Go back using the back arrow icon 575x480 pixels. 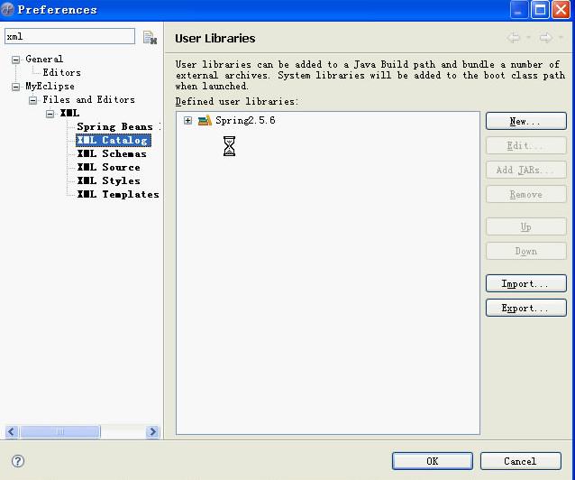pos(514,38)
